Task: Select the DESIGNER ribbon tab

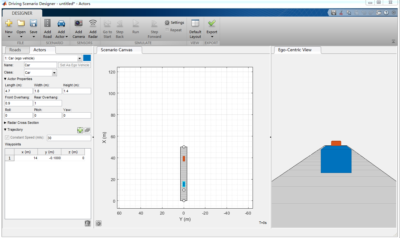Action: [22, 13]
